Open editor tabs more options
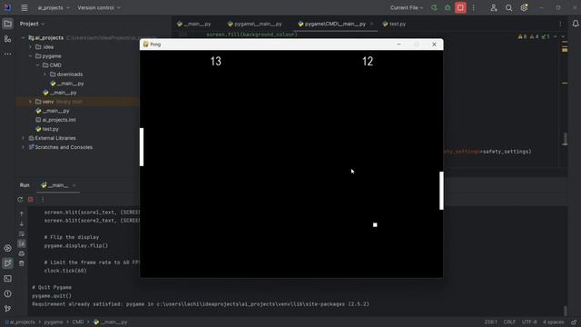This screenshot has height=327, width=581. click(x=560, y=24)
